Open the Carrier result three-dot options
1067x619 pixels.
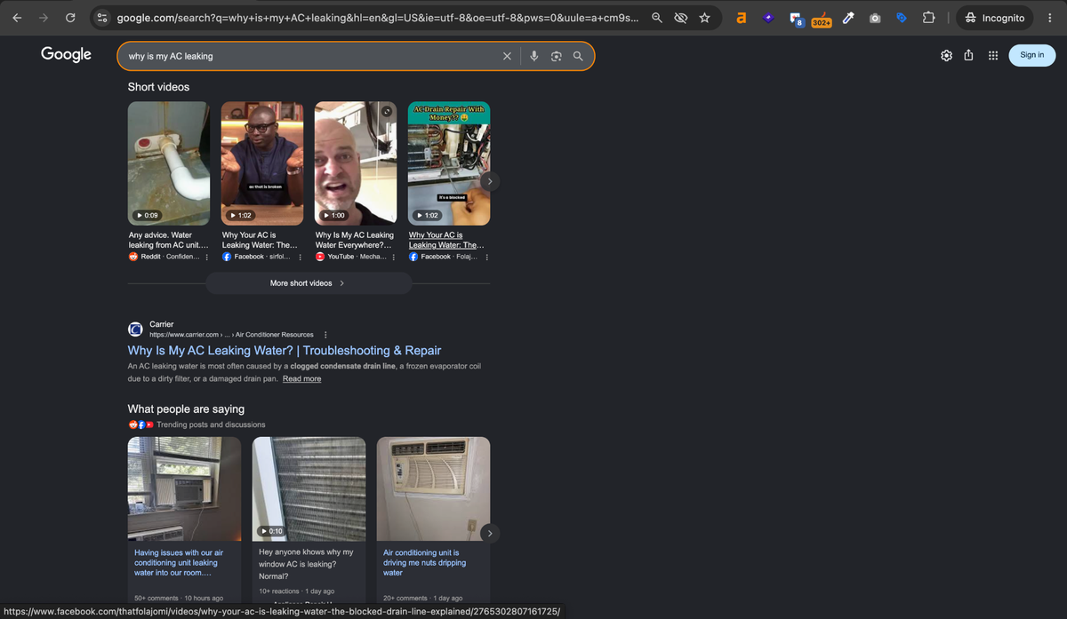(325, 335)
